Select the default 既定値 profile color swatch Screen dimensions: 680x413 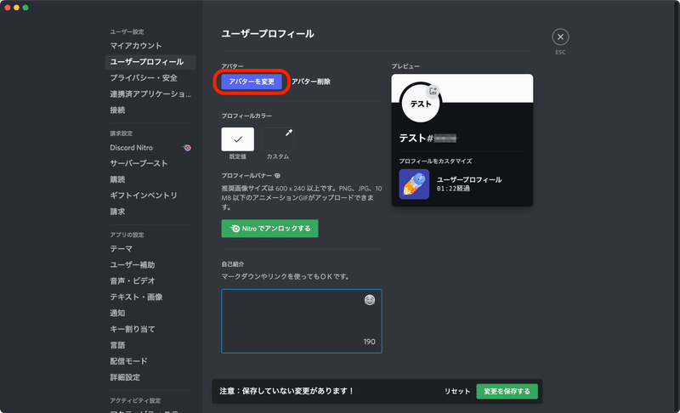coord(238,139)
